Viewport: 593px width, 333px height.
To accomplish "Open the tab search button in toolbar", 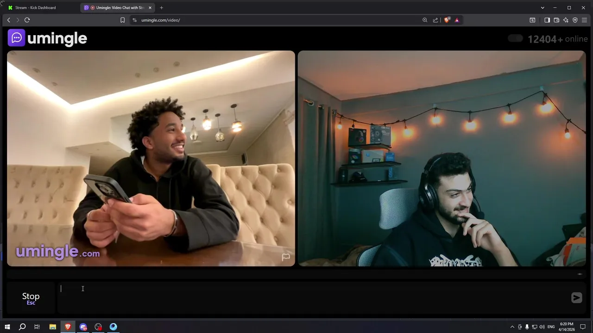I will tap(532, 20).
